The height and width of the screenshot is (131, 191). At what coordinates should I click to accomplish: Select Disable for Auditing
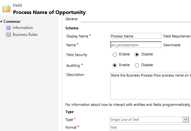[x=137, y=65]
